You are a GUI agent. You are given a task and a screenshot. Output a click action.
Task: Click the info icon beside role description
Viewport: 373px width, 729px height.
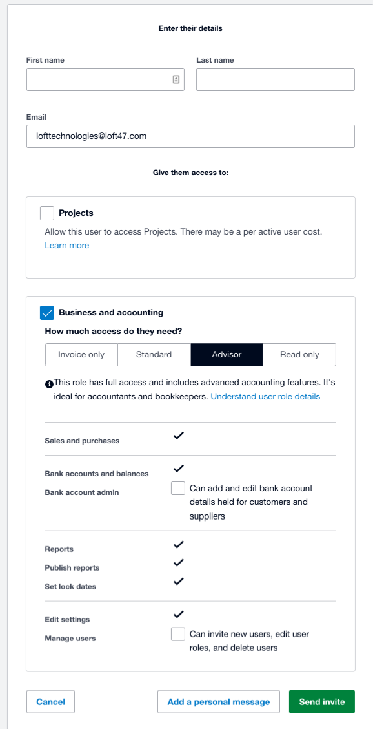(49, 384)
